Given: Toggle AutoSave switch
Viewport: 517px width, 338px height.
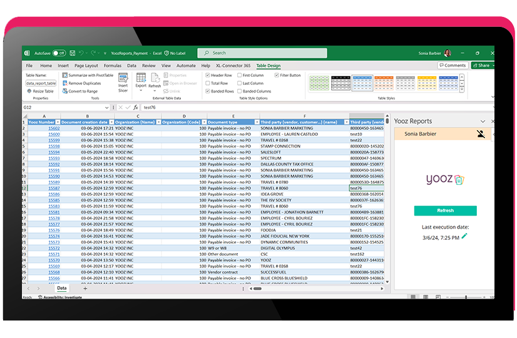Looking at the screenshot, I should pyautogui.click(x=59, y=53).
